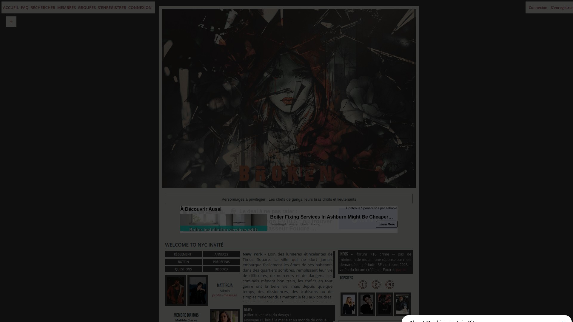Open the ANNEXES button
Image resolution: width=573 pixels, height=322 pixels.
tap(221, 254)
